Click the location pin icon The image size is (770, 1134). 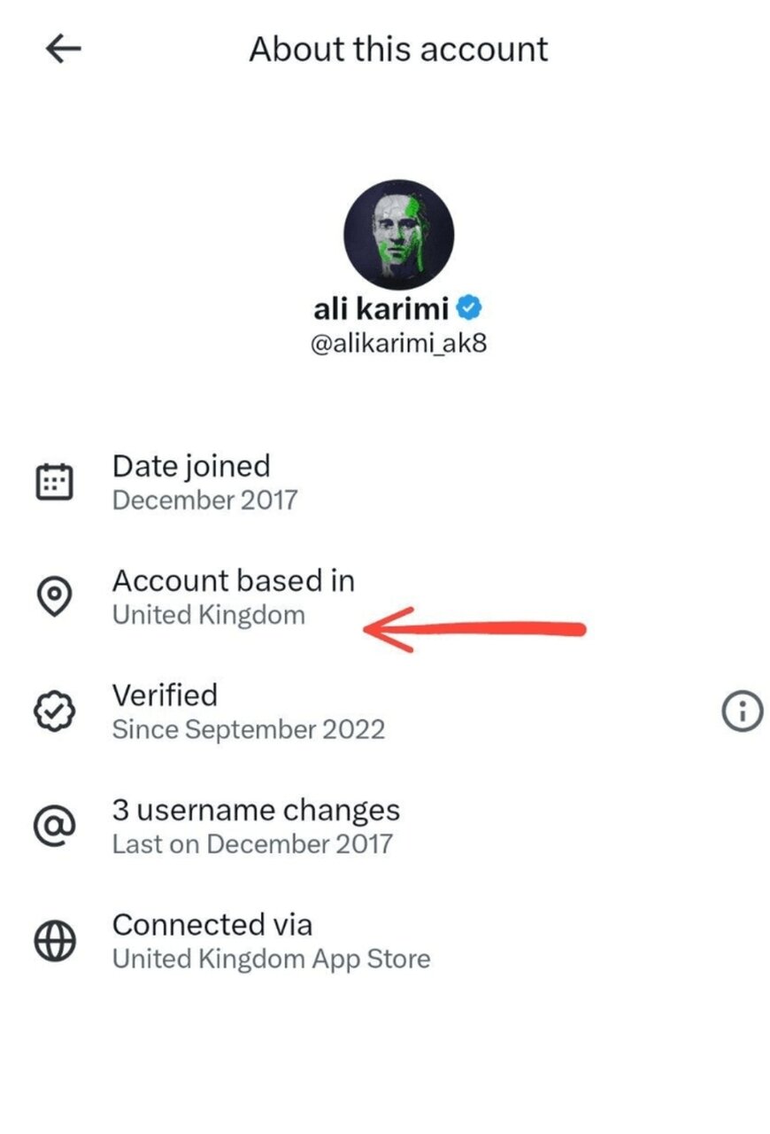[55, 597]
